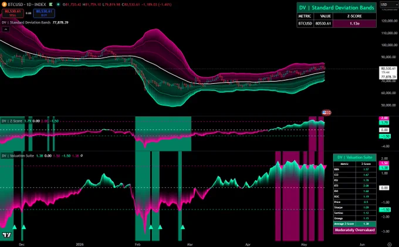
Task: Click the May label on the time axis
Action: pyautogui.click(x=304, y=245)
